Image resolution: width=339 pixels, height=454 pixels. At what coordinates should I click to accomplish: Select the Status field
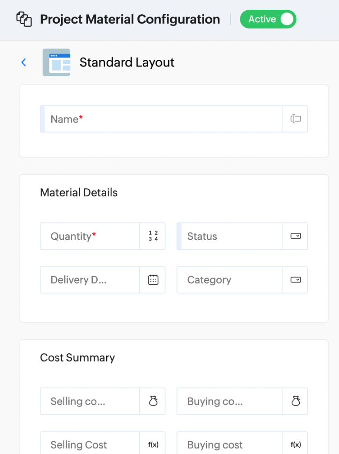(x=229, y=236)
